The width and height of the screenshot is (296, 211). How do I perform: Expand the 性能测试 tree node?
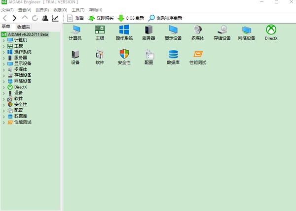click(4, 122)
